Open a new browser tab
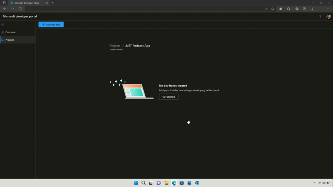This screenshot has width=333, height=187. click(x=53, y=3)
